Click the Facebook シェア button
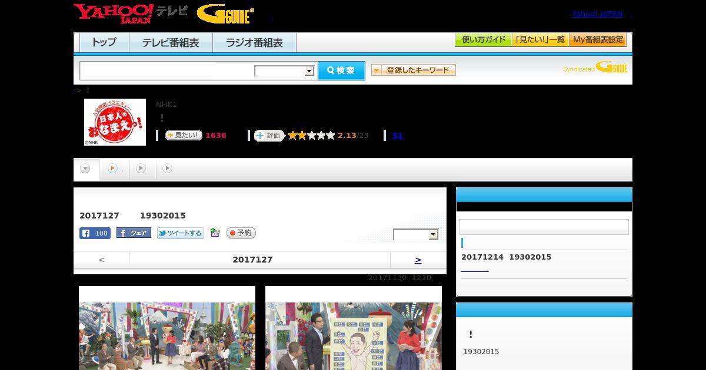Image resolution: width=706 pixels, height=370 pixels. click(134, 233)
